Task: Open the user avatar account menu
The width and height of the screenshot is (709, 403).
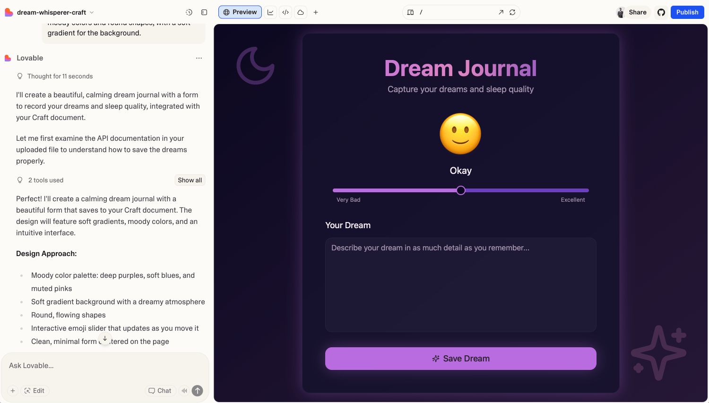Action: tap(620, 12)
